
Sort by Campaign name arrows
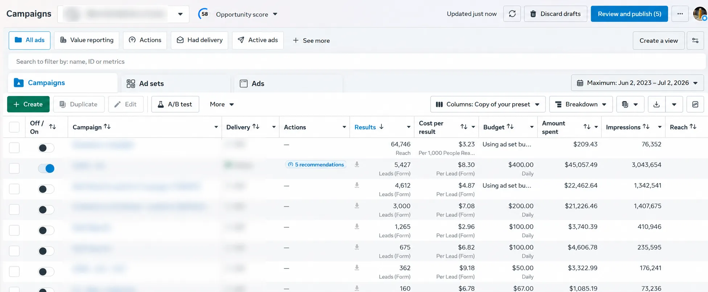107,127
